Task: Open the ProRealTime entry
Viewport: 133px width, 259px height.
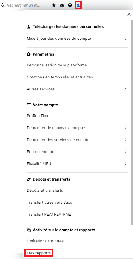Action: click(38, 116)
